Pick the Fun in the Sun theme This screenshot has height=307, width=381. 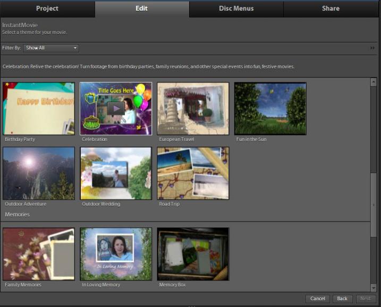[270, 108]
